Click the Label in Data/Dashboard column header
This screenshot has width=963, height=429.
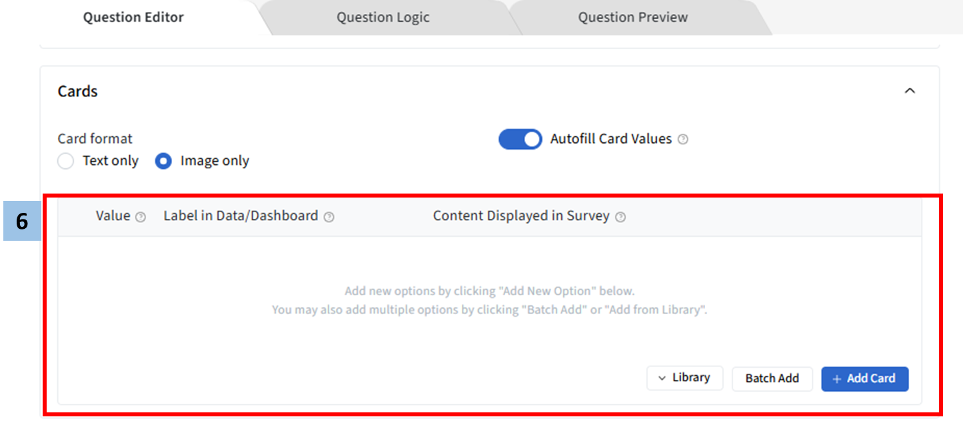click(x=241, y=216)
